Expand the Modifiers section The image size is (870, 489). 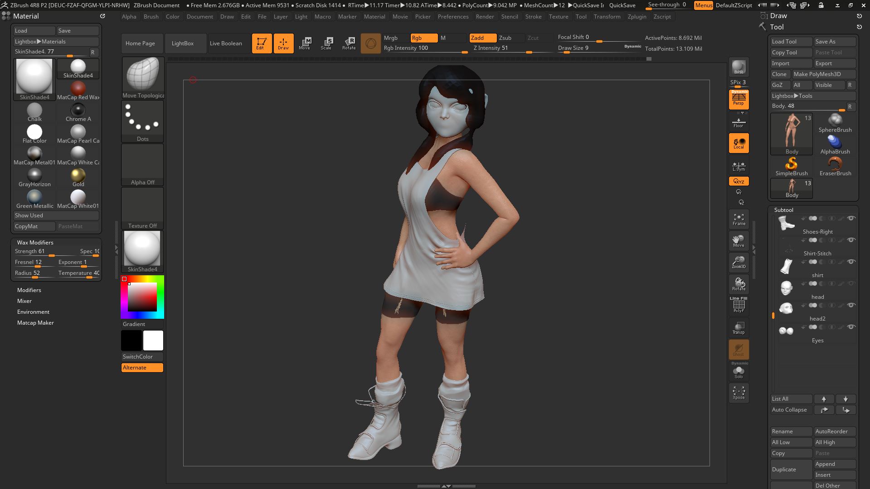29,290
